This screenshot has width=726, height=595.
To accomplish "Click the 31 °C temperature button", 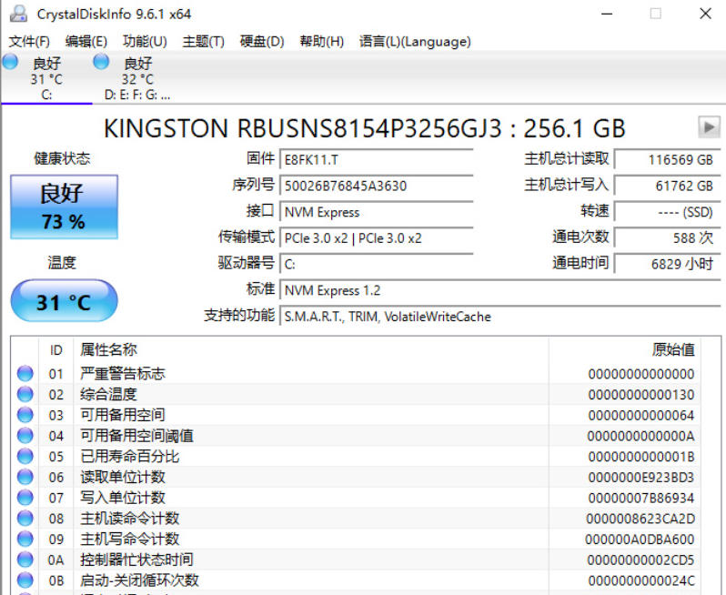I will [64, 302].
